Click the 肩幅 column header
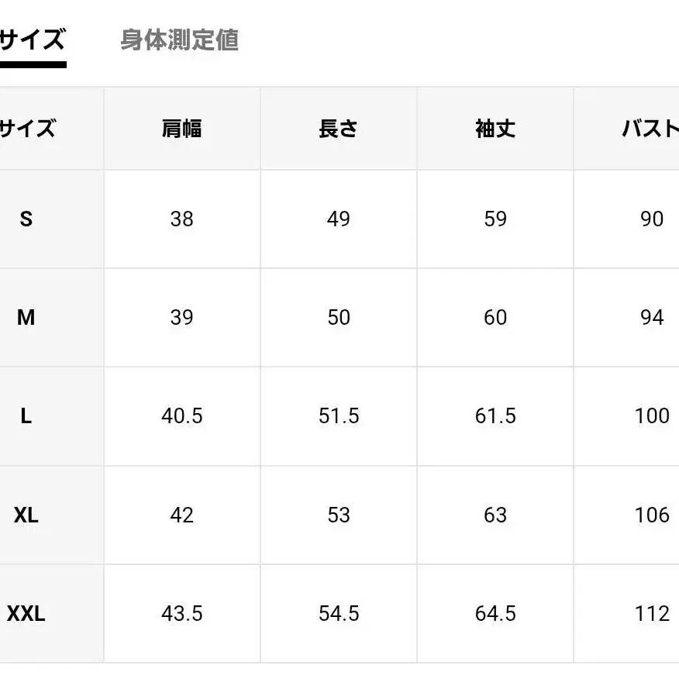Screen dimensions: 679x679 182,129
